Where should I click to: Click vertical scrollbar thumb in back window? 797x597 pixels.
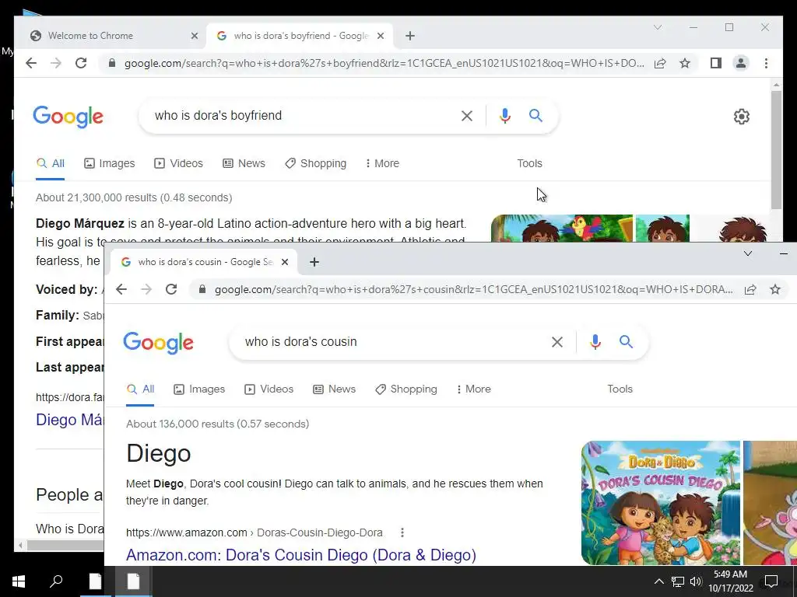776,150
